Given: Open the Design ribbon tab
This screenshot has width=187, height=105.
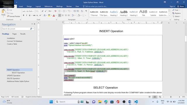Looking at the screenshot, I should click(x=29, y=6).
